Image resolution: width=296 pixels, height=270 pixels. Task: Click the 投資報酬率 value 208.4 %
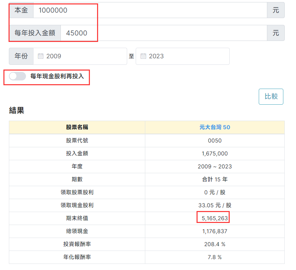(215, 244)
